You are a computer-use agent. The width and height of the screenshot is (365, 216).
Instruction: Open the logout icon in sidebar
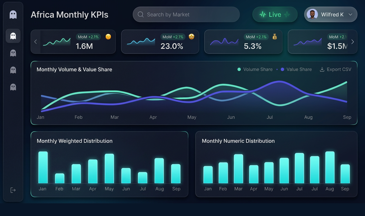point(13,190)
